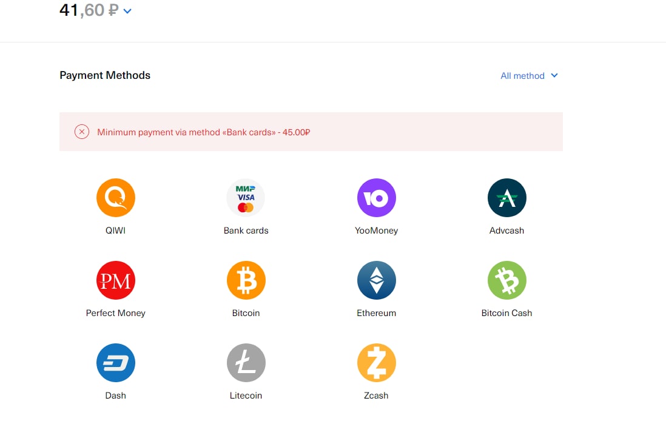
Task: Select the Ethereum payment icon
Action: coord(376,280)
